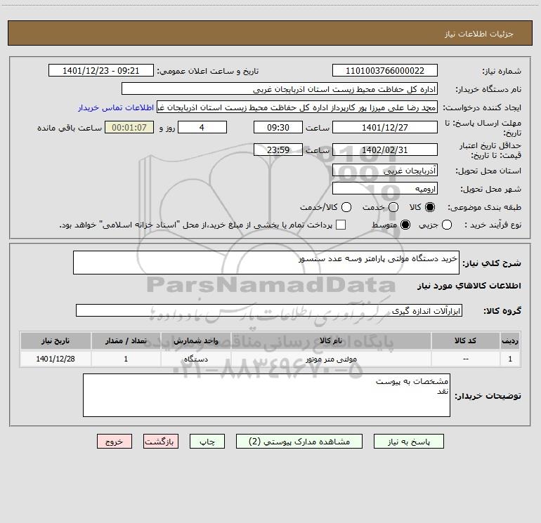Screen dimensions: 541x523
Task: Click the need number field 1101003766000022
Action: [385, 71]
